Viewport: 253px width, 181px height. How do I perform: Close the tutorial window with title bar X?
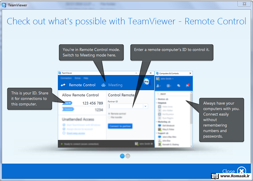pos(244,4)
